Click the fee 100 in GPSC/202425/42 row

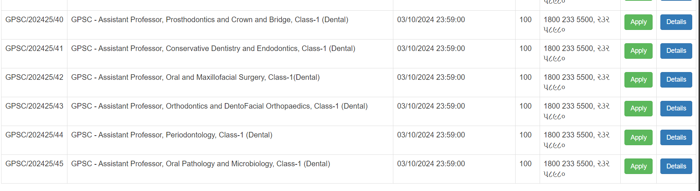pos(525,77)
